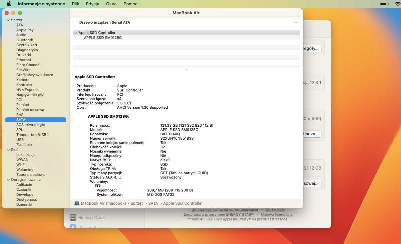The height and width of the screenshot is (244, 401).
Task: Open the Edycja menu
Action: [92, 4]
